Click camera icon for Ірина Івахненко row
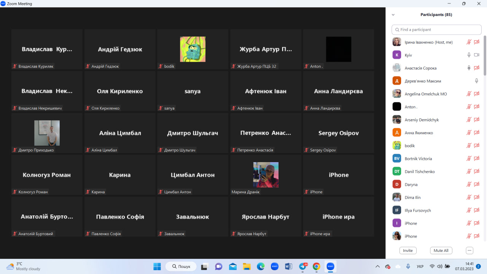The image size is (487, 274). point(476,42)
